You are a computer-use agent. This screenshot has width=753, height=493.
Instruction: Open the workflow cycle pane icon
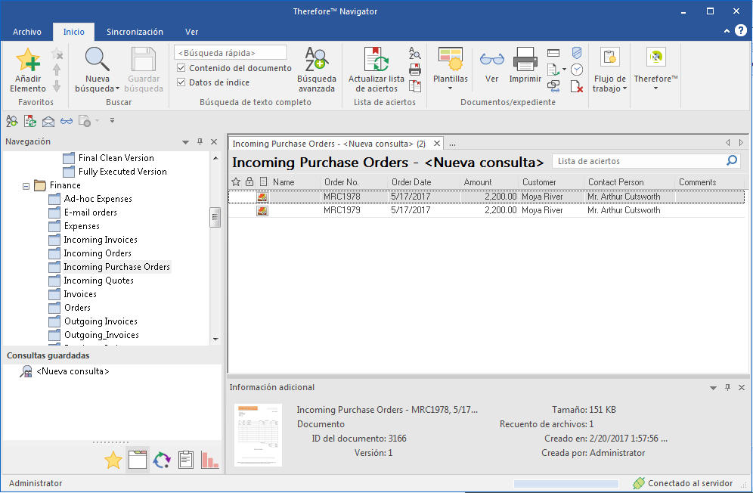(x=162, y=460)
